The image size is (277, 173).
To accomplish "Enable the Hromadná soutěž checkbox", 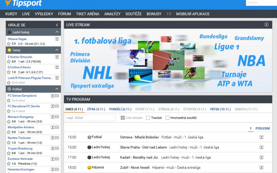I will [x=167, y=118].
